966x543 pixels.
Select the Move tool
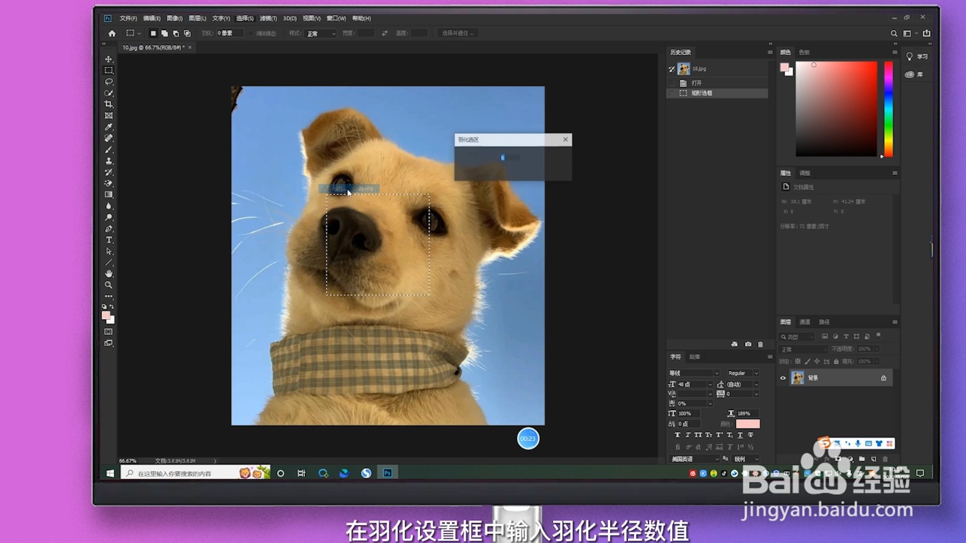point(109,59)
